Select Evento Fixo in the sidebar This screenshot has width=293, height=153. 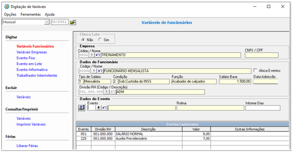tap(26, 58)
